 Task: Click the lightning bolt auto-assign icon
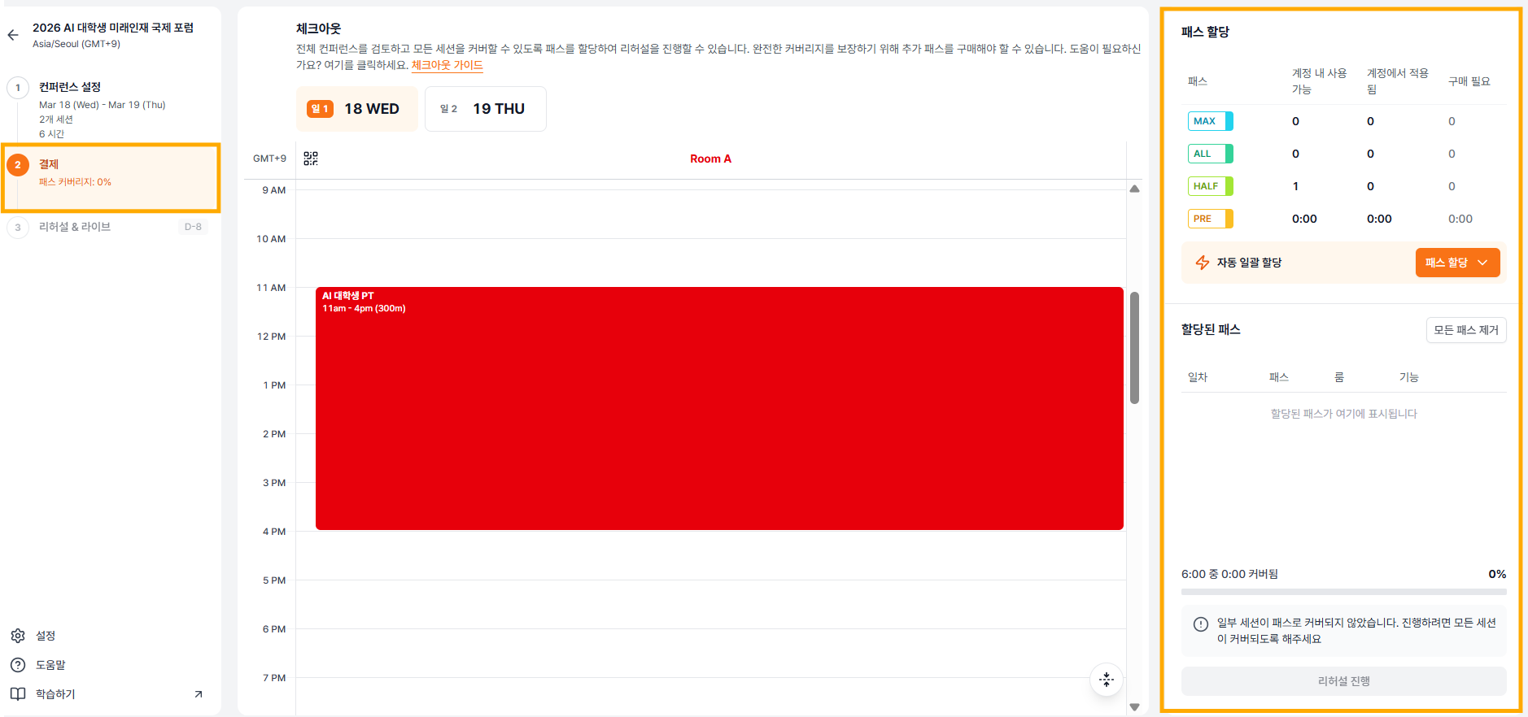pos(1203,263)
